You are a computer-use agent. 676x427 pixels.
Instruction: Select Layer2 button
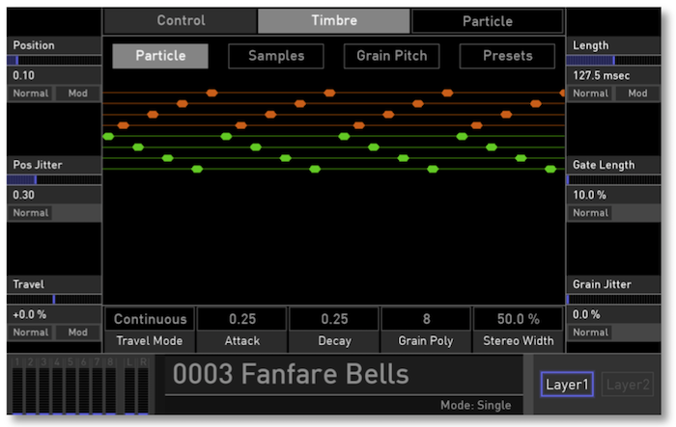pos(628,385)
